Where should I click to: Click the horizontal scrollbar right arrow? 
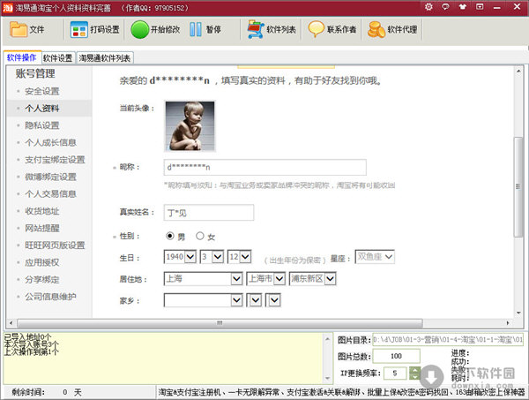pos(508,323)
